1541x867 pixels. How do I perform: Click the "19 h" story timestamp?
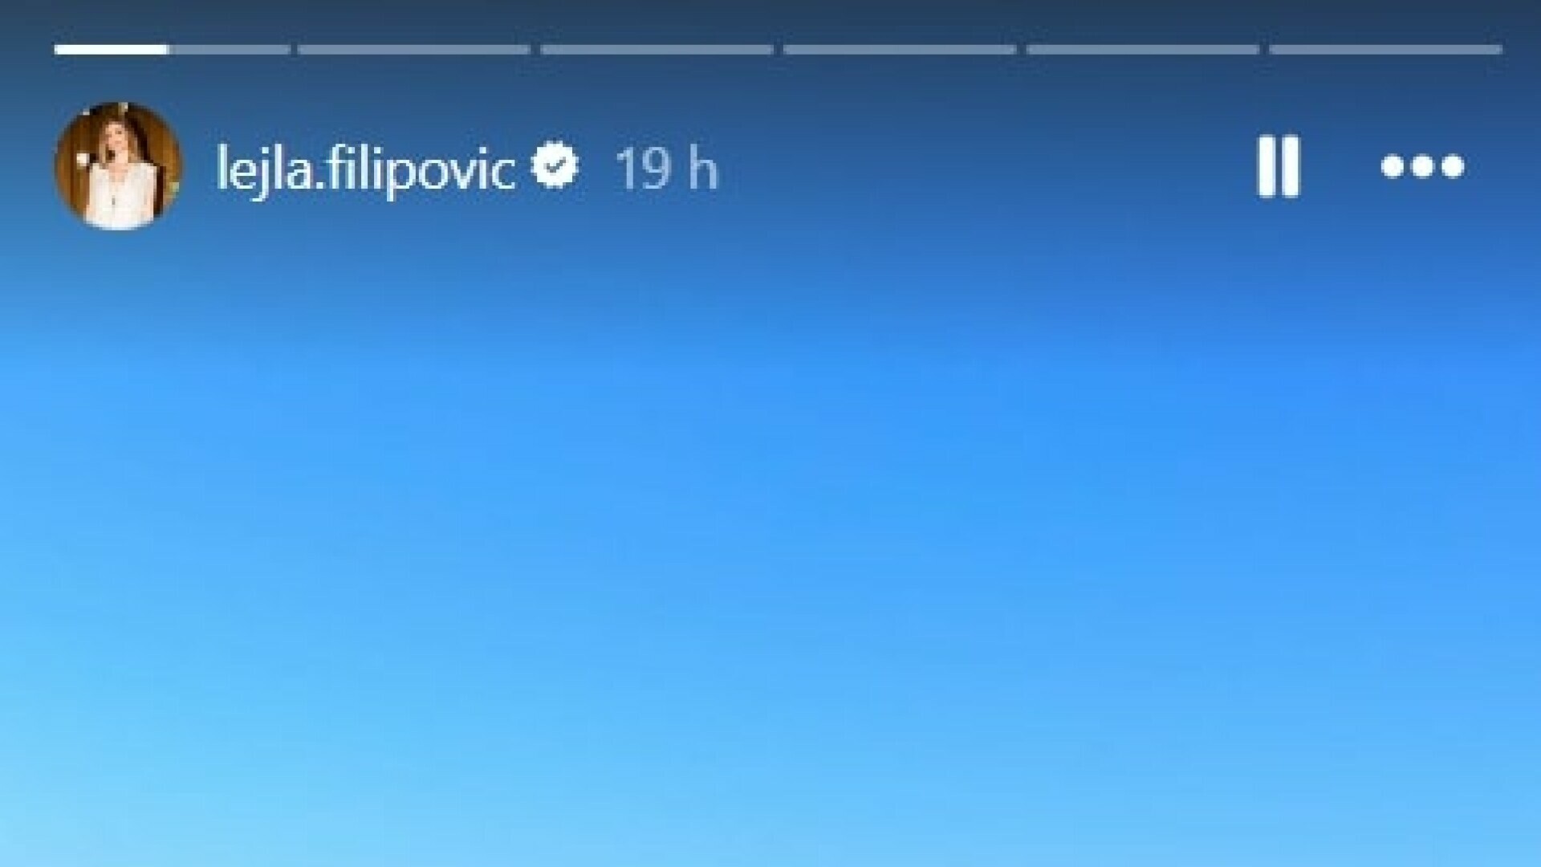coord(666,169)
